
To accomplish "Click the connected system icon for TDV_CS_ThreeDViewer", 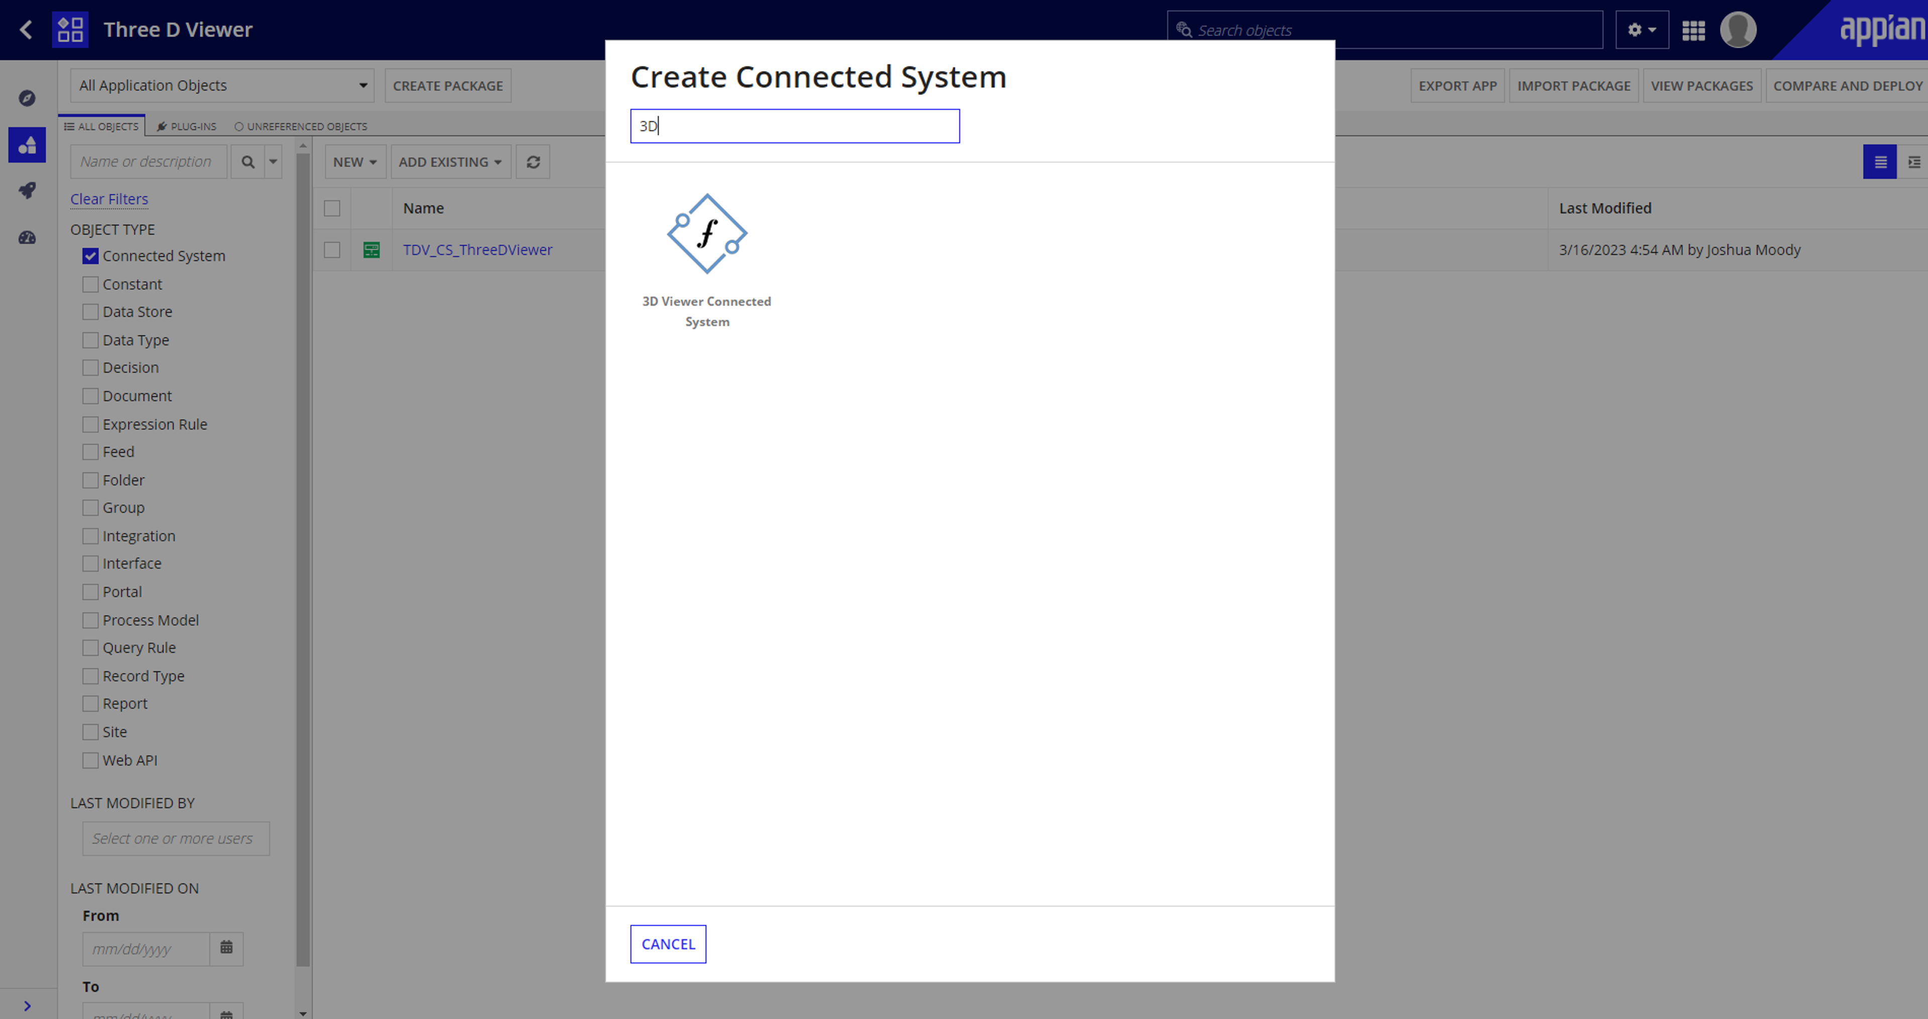I will coord(371,250).
